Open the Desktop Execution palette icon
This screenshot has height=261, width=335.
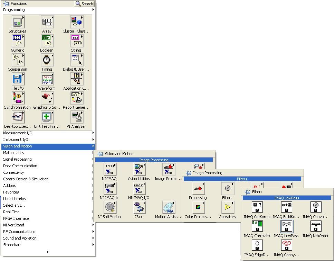pos(18,117)
